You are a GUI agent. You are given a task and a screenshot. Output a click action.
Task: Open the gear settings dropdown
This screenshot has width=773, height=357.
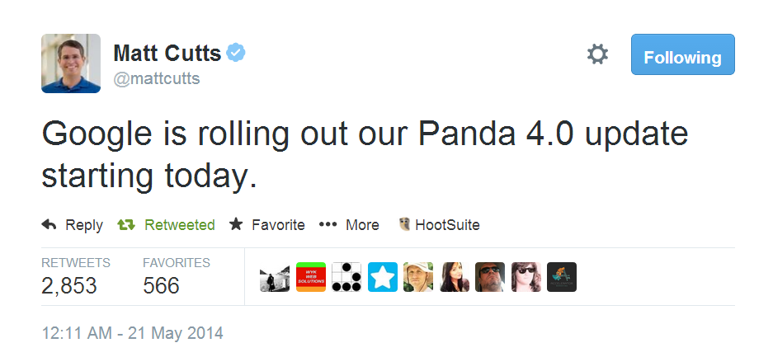tap(597, 55)
